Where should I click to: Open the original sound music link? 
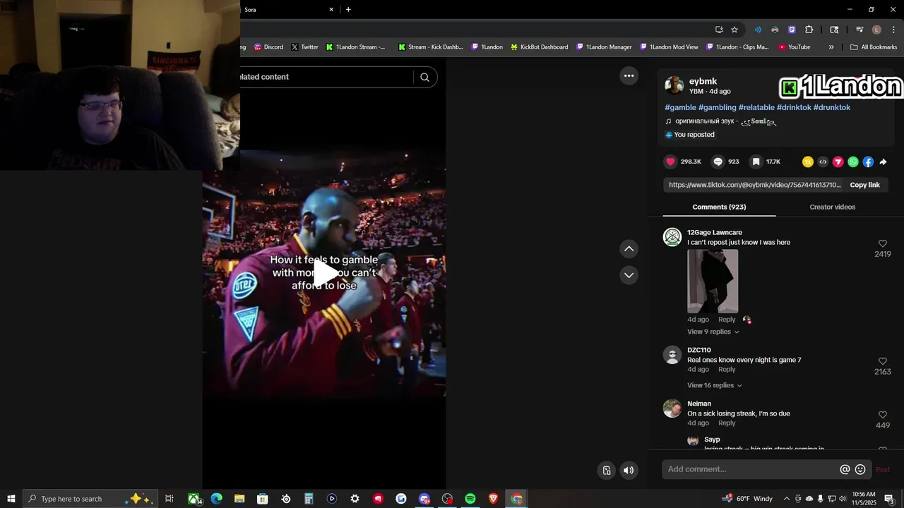point(720,121)
